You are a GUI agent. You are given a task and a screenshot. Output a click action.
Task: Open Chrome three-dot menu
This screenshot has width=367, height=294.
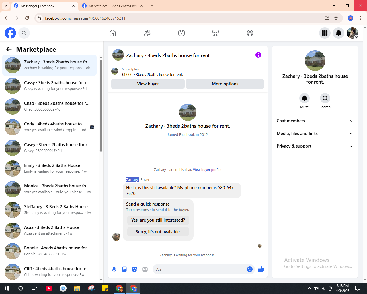[361, 18]
